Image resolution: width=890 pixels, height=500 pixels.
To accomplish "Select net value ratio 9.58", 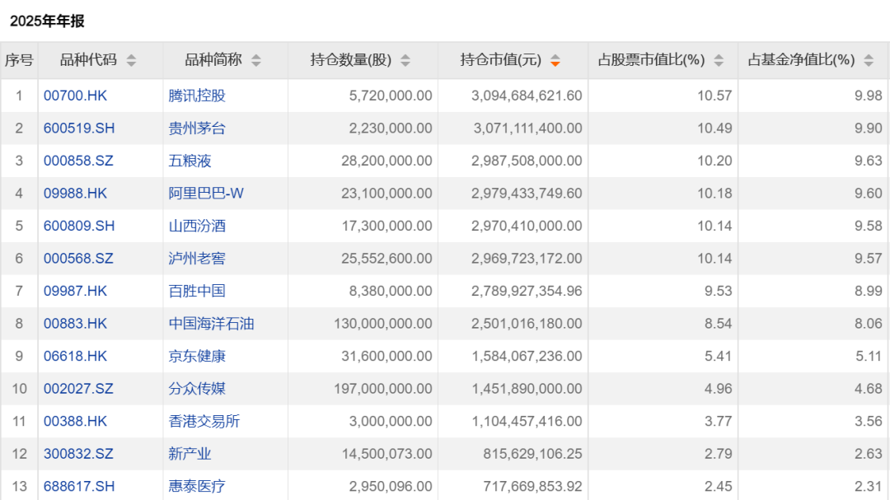I will (x=869, y=226).
